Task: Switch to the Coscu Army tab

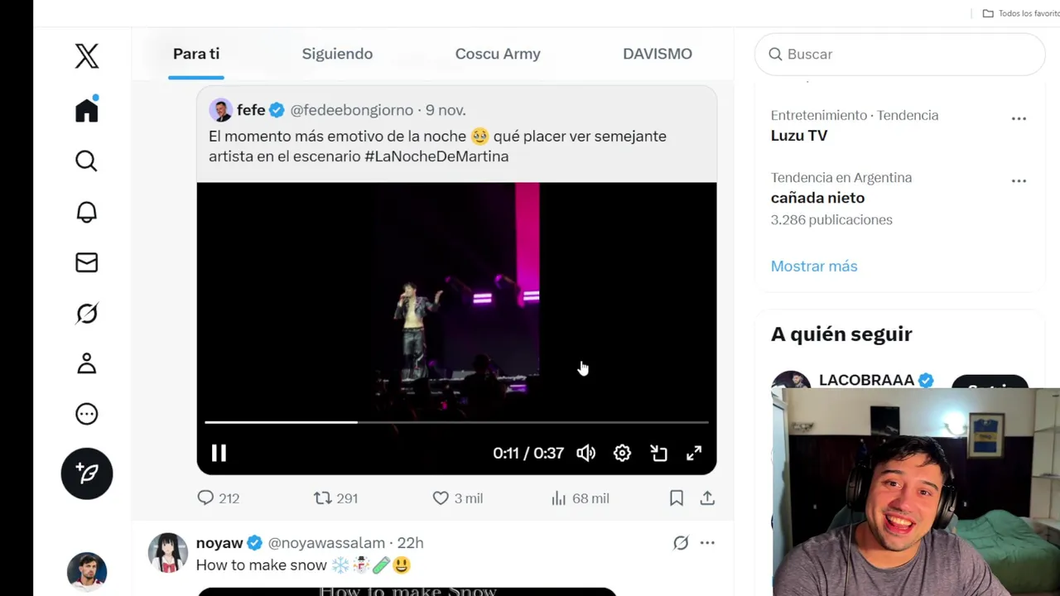Action: 498,54
